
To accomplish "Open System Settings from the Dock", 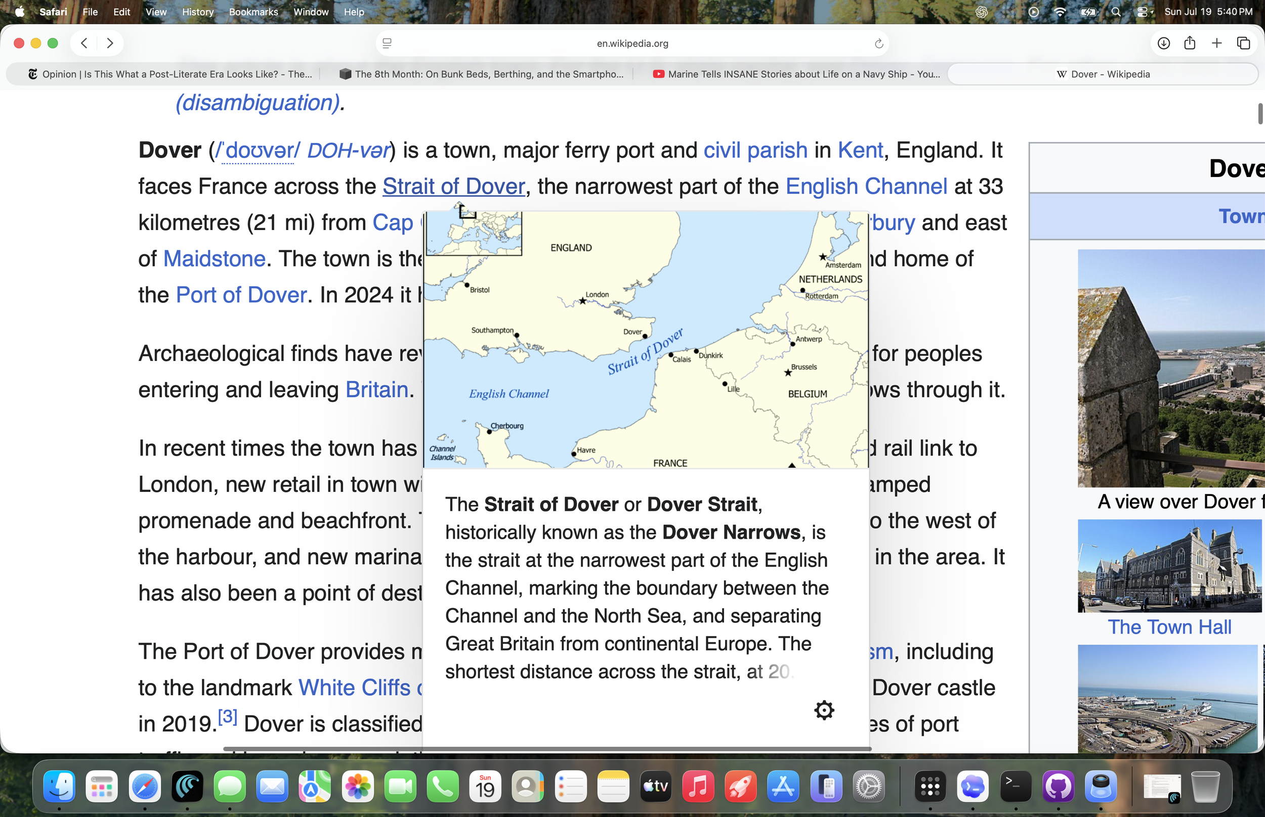I will coord(868,786).
